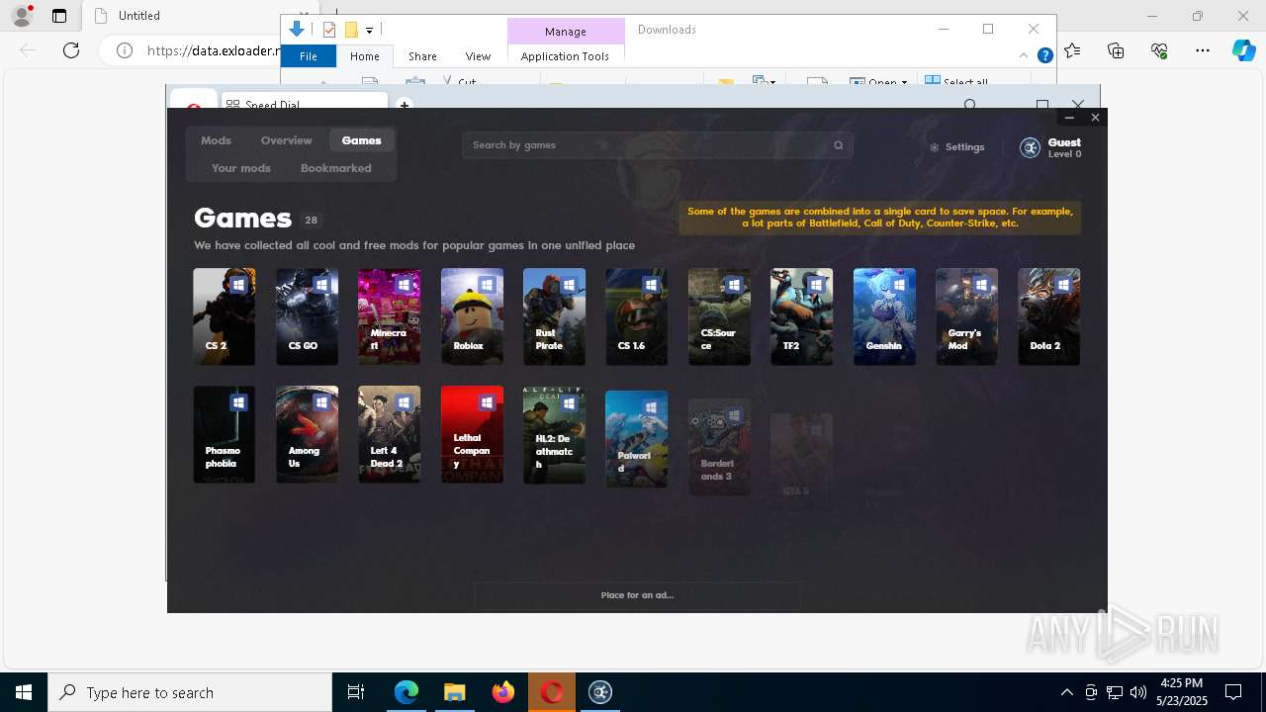
Task: Open File Explorer from the taskbar
Action: (454, 692)
